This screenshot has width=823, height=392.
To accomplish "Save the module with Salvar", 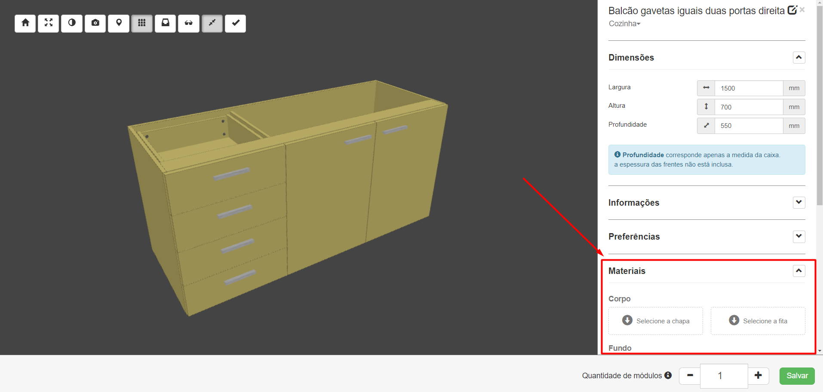I will coord(797,376).
